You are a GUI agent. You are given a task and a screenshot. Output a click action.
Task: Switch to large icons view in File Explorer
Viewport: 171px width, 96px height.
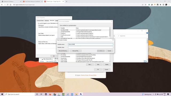point(147,61)
